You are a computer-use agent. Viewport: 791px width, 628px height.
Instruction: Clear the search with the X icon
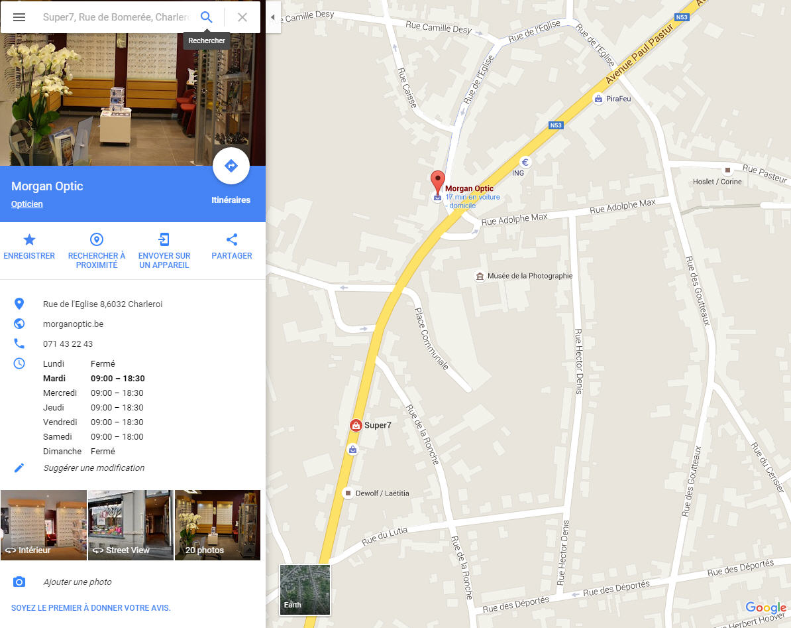tap(242, 17)
